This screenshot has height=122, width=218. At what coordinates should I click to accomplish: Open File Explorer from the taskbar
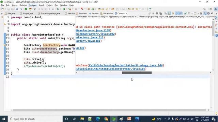[x=82, y=119]
